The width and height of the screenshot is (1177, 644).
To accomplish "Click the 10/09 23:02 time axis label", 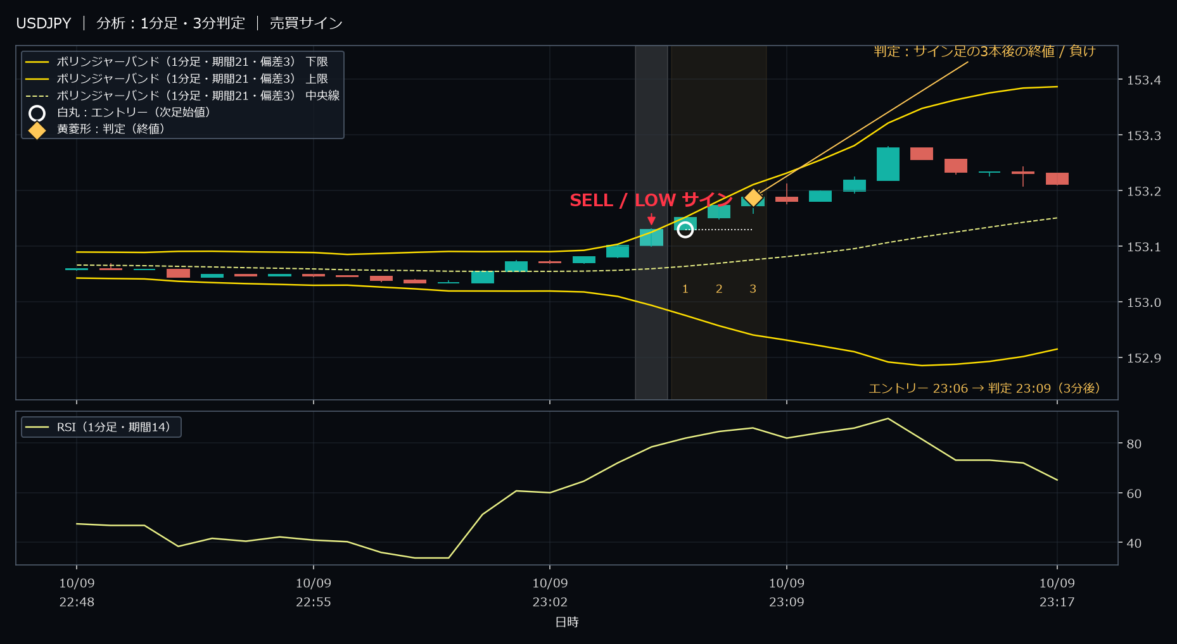I will click(x=550, y=593).
